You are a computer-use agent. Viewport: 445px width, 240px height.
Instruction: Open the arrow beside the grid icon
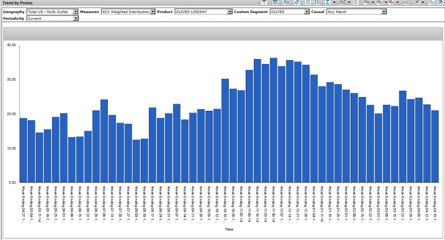[349, 2]
